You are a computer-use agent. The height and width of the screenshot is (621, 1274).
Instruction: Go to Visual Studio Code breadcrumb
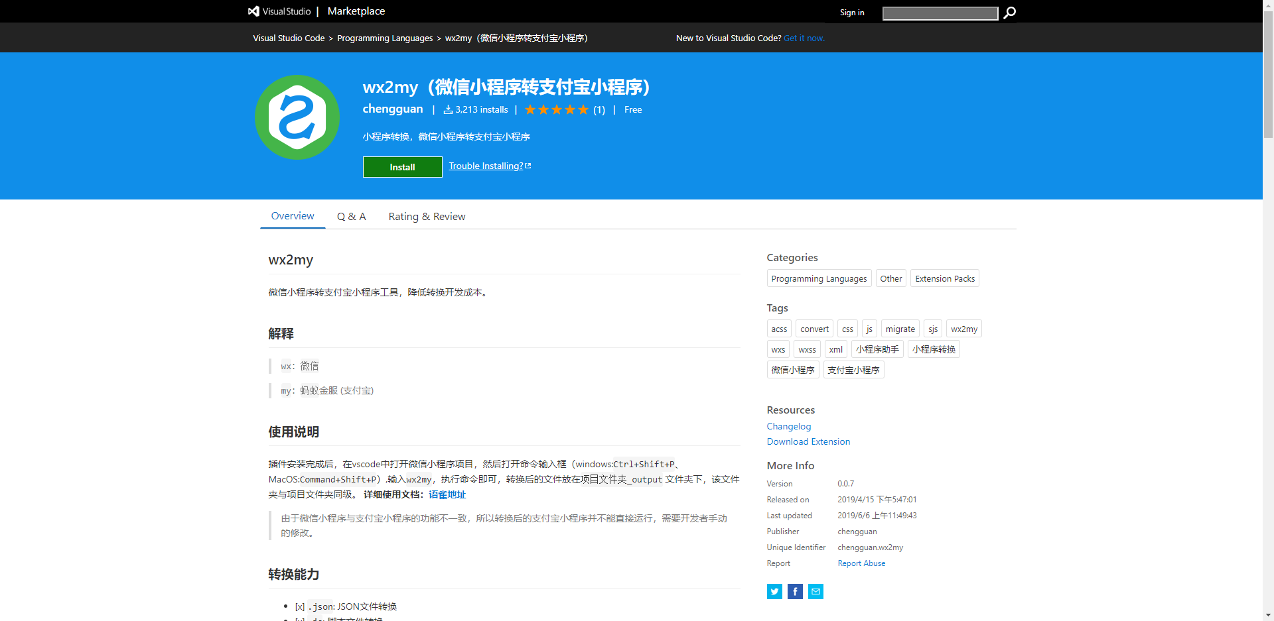tap(289, 38)
